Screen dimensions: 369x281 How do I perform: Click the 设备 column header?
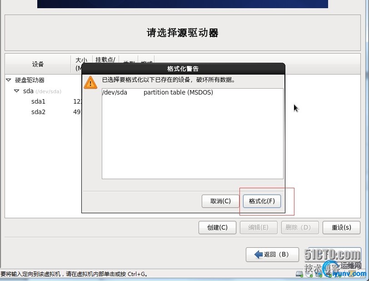pyautogui.click(x=38, y=64)
